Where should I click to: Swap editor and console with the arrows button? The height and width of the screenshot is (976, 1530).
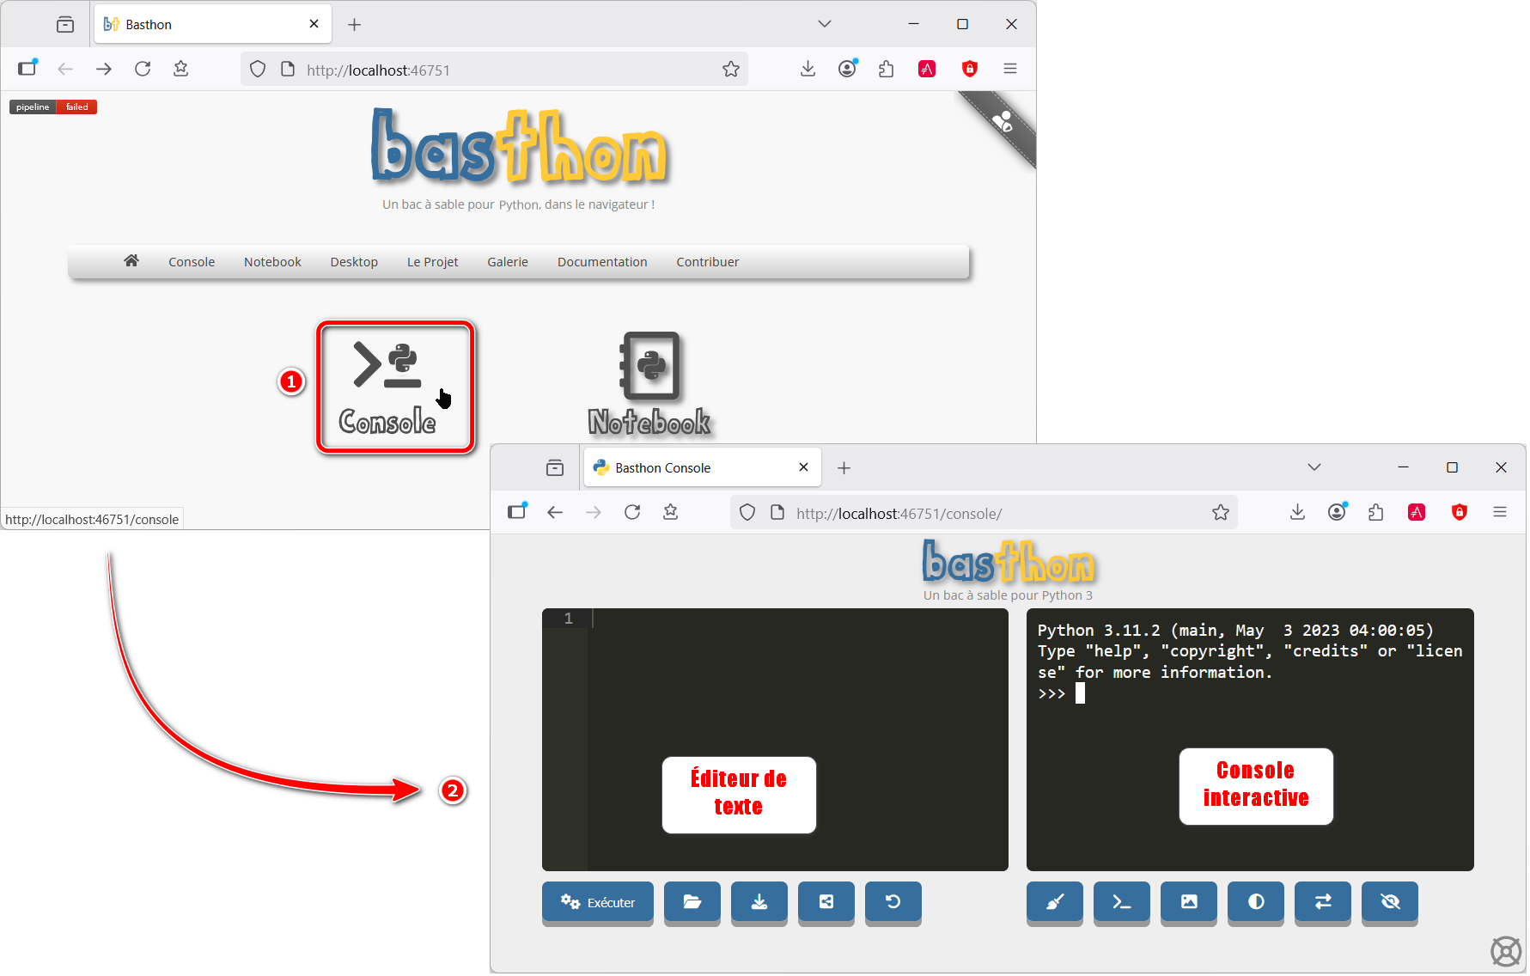(x=1322, y=902)
